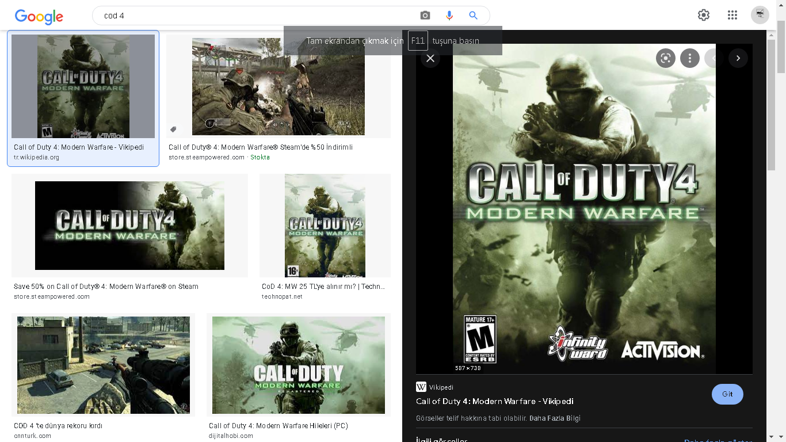Click the "technopat.net" source text
Viewport: 786px width, 442px height.
282,297
